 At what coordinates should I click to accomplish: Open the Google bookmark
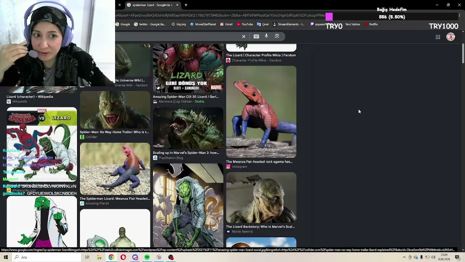(123, 24)
